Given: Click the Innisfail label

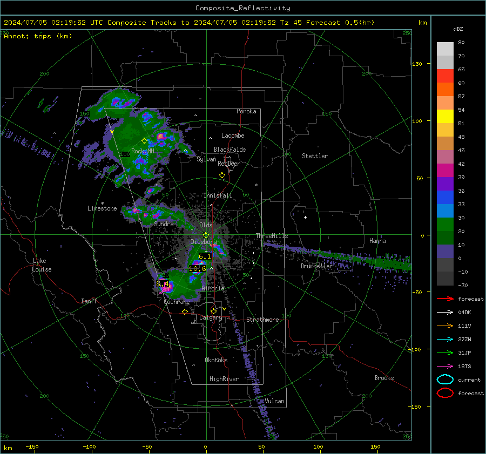Looking at the screenshot, I should click(x=218, y=195).
